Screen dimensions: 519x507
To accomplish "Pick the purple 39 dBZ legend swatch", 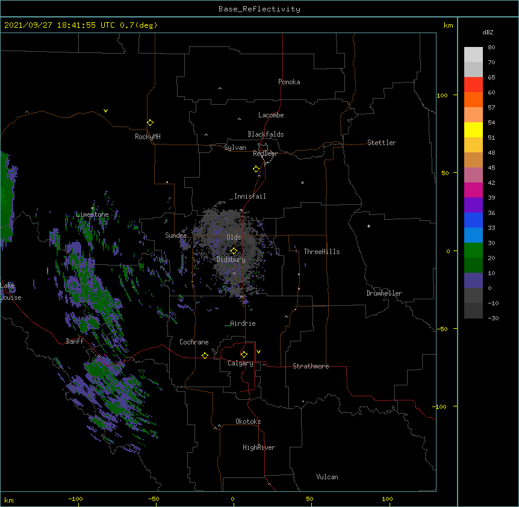I will [x=473, y=205].
